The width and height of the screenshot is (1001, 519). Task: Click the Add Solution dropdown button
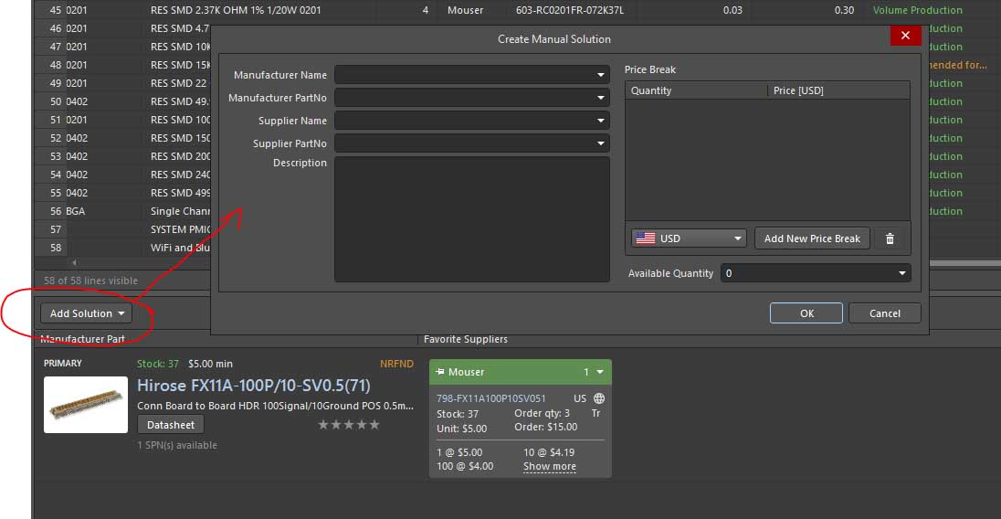86,313
